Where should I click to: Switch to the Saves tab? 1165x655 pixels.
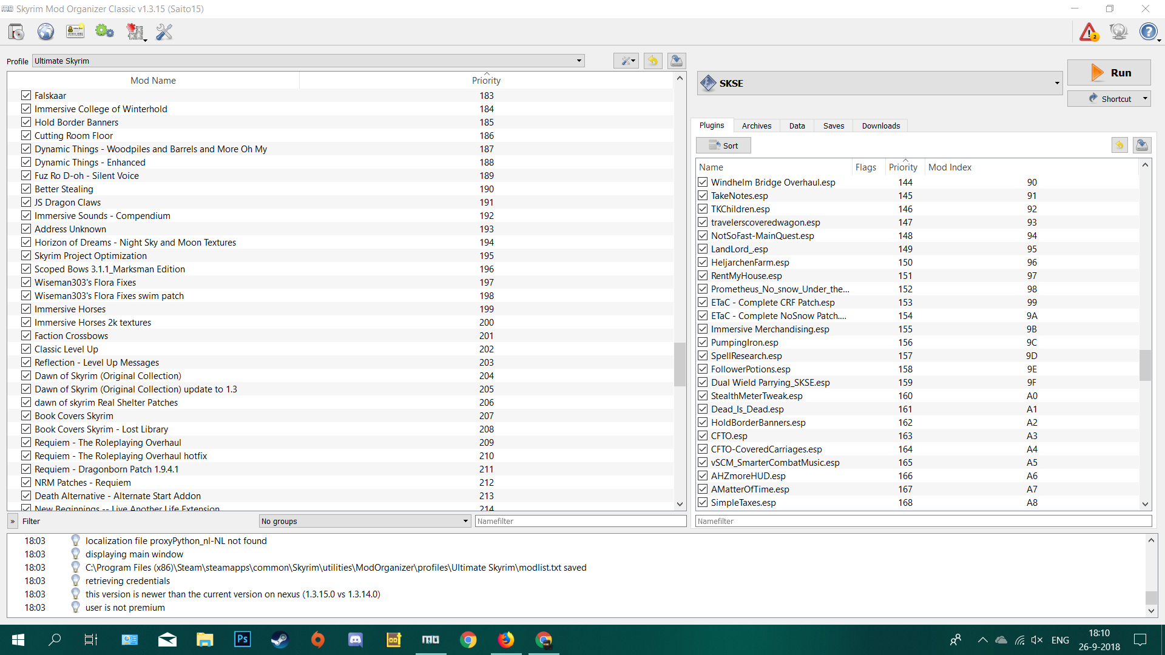834,126
